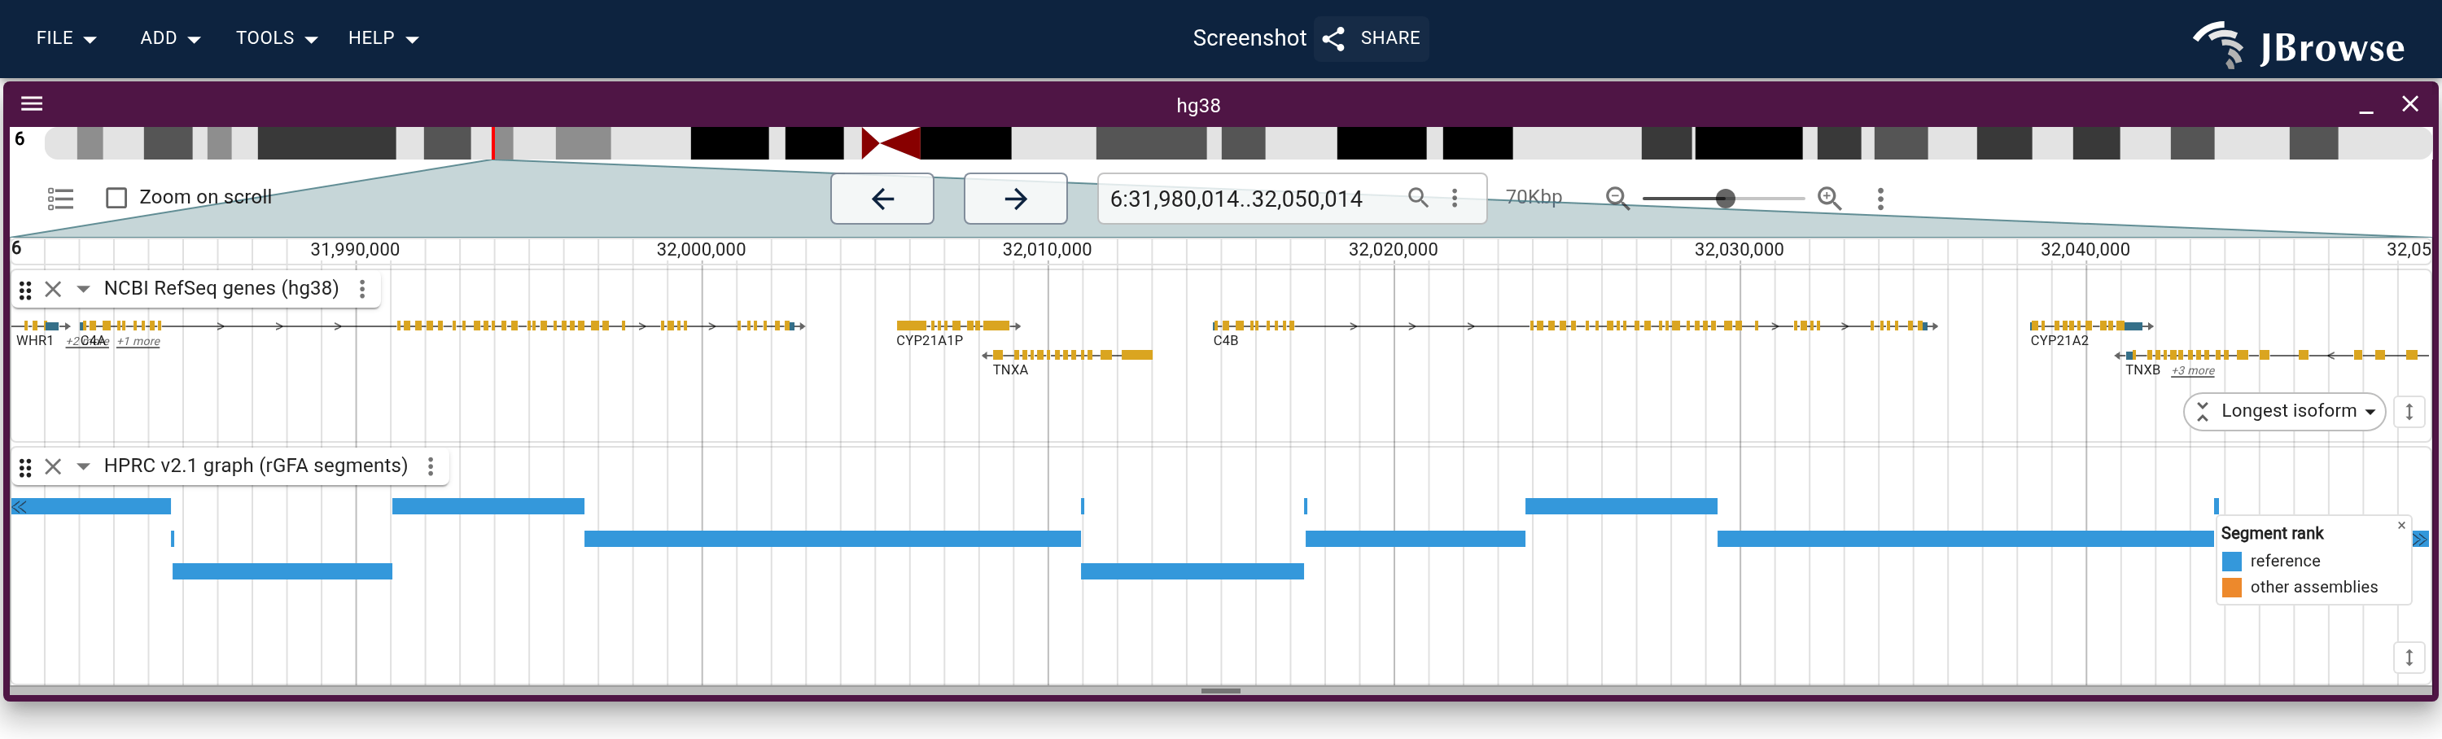2442x739 pixels.
Task: Click the '+3 more' link near TNXB
Action: [2193, 370]
